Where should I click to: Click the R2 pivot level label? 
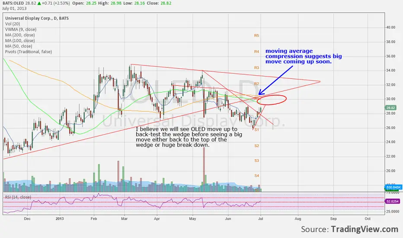pyautogui.click(x=256, y=84)
